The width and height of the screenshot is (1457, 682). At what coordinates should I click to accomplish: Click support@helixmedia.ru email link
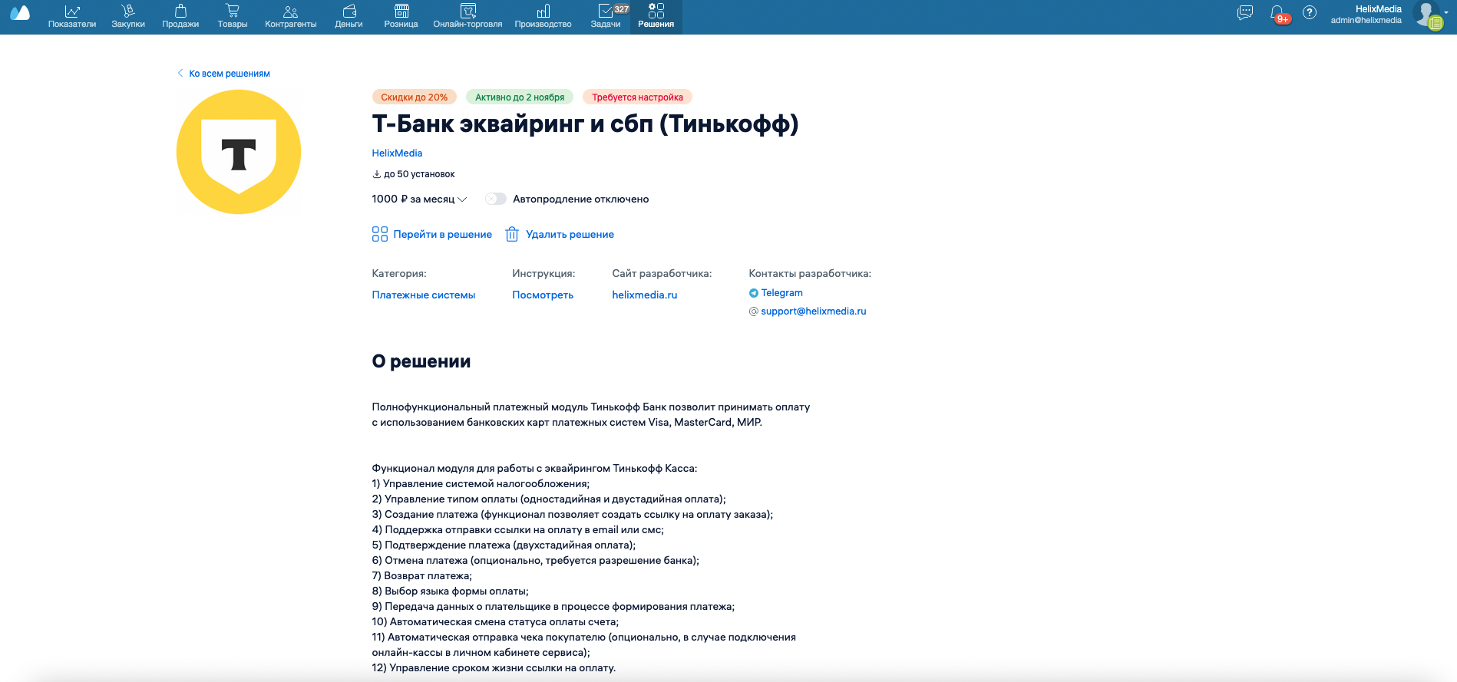click(x=814, y=311)
